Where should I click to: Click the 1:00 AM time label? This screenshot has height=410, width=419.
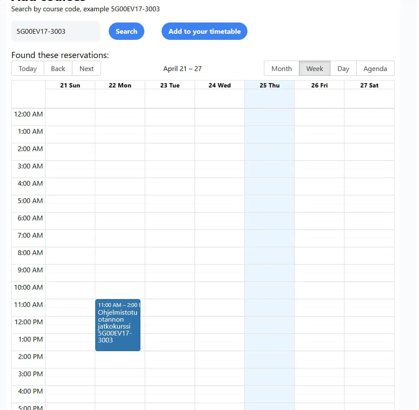click(x=30, y=132)
